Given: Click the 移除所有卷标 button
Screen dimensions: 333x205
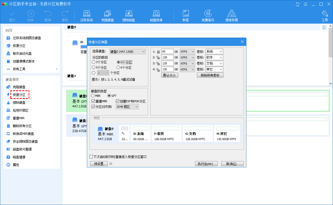Looking at the screenshot, I should point(210,75).
